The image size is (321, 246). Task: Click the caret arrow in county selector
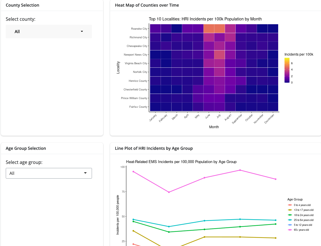click(x=82, y=31)
